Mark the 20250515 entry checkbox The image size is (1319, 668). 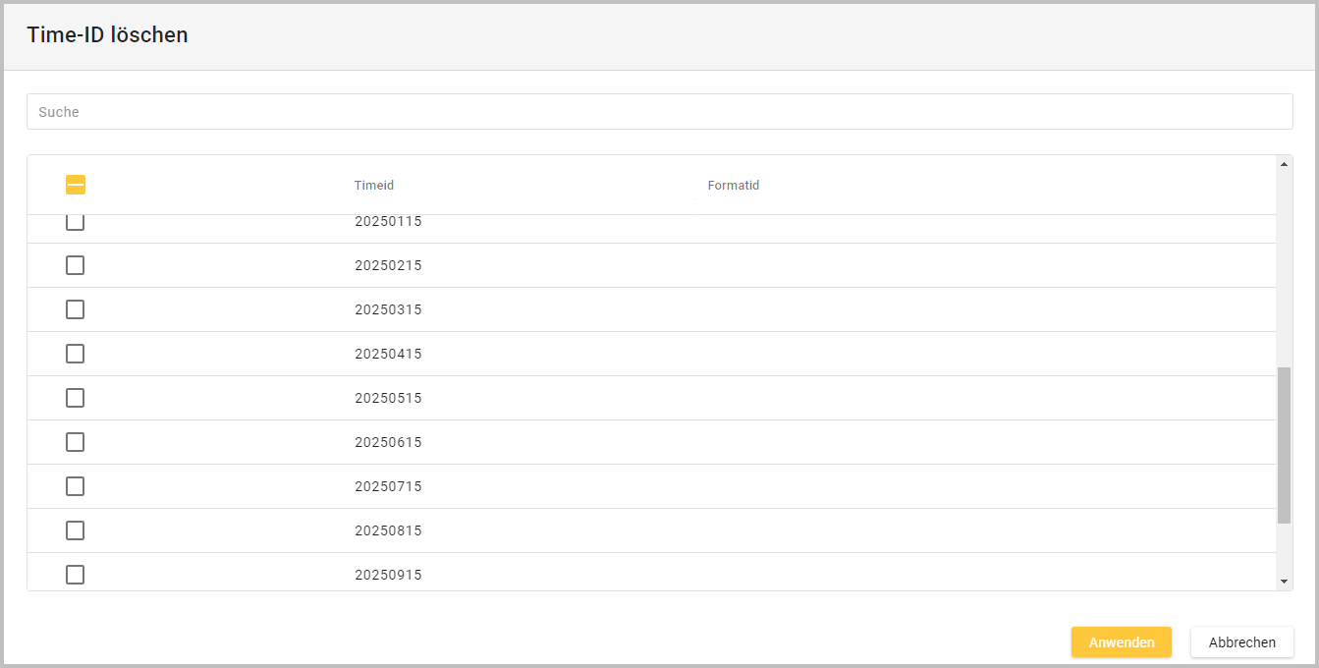pos(75,398)
